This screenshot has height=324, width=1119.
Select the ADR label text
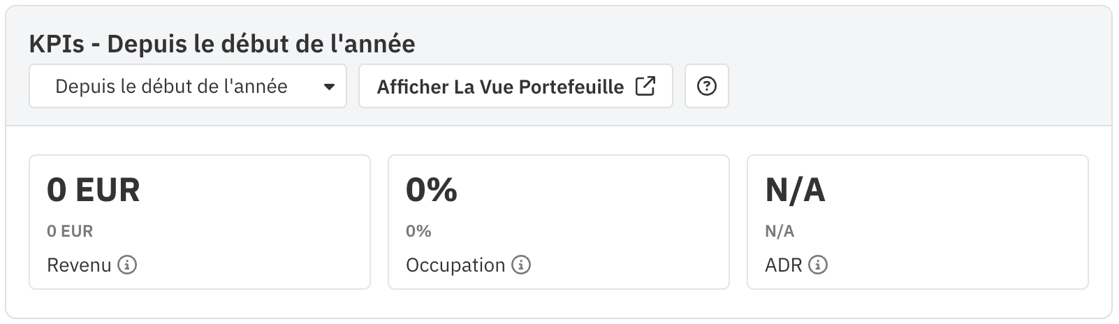click(784, 265)
